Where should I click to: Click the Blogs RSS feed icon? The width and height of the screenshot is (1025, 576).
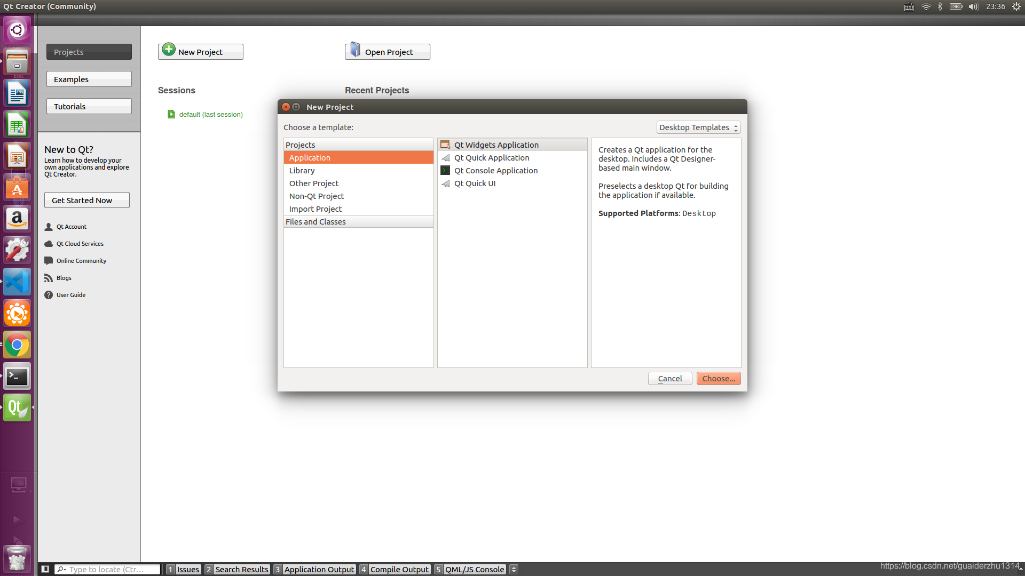tap(49, 278)
